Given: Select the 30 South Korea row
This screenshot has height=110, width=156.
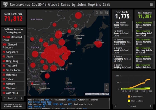Looking at the screenshot, I should pyautogui.click(x=12, y=70).
